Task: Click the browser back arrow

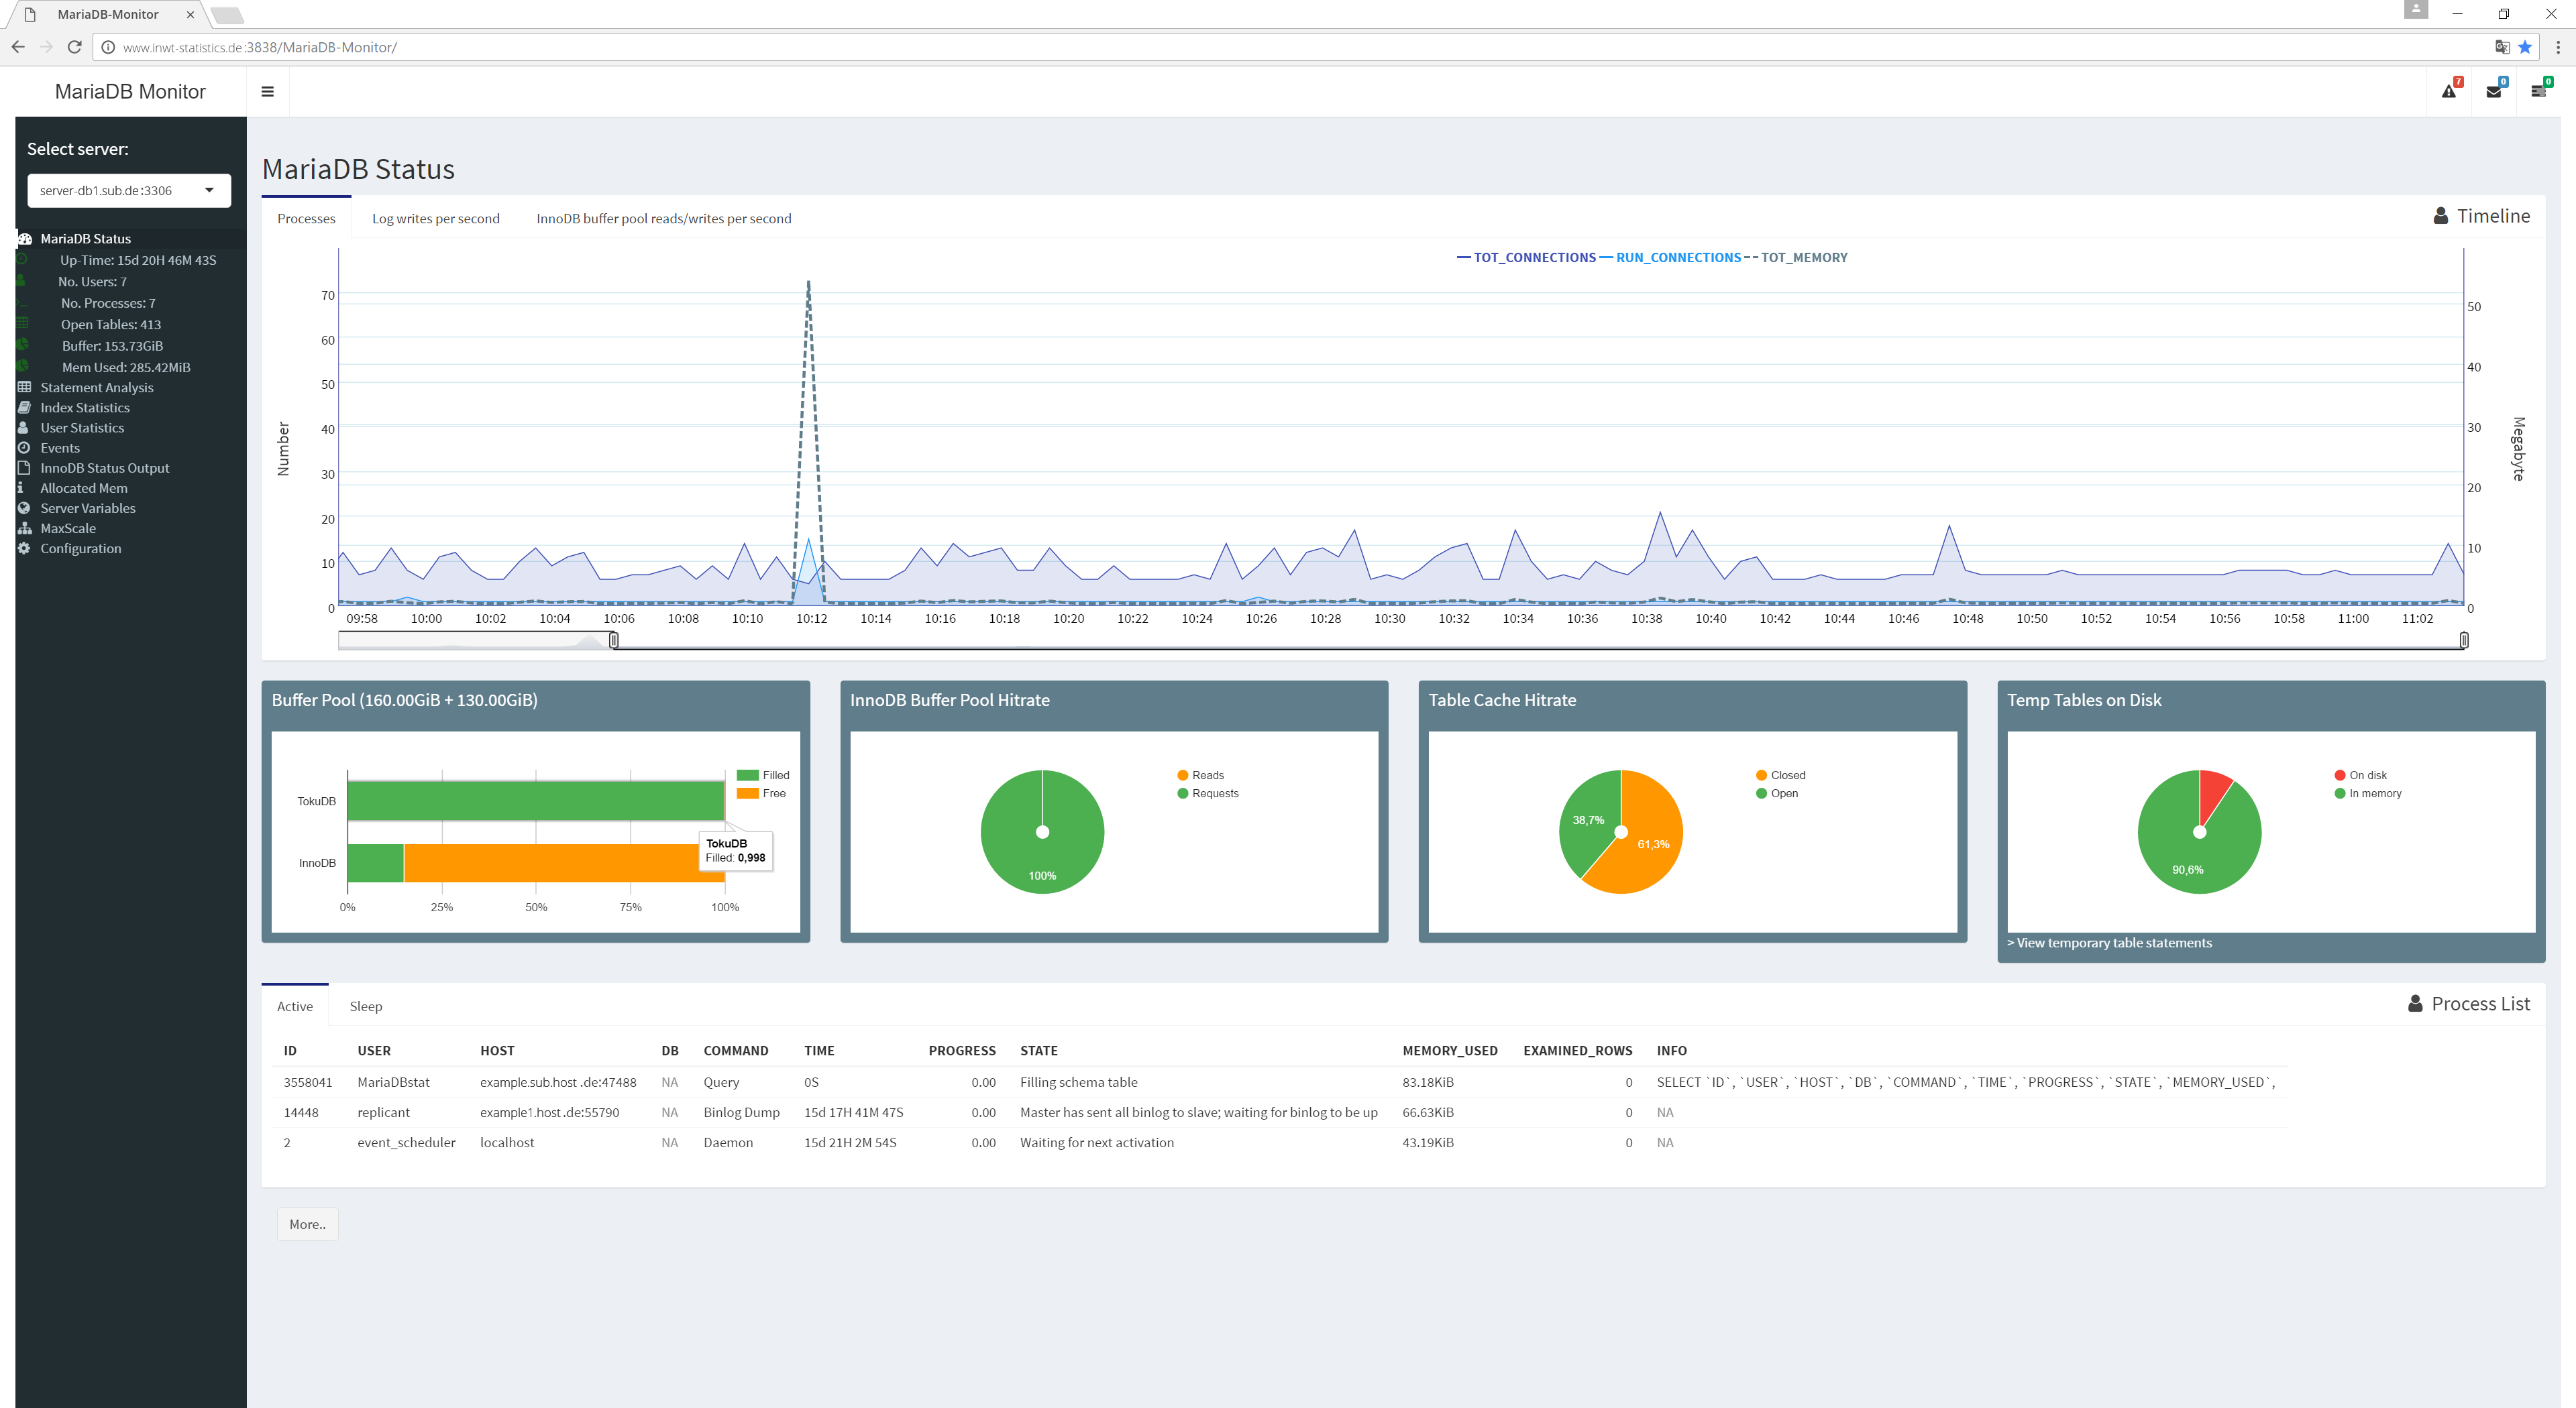Action: tap(18, 47)
